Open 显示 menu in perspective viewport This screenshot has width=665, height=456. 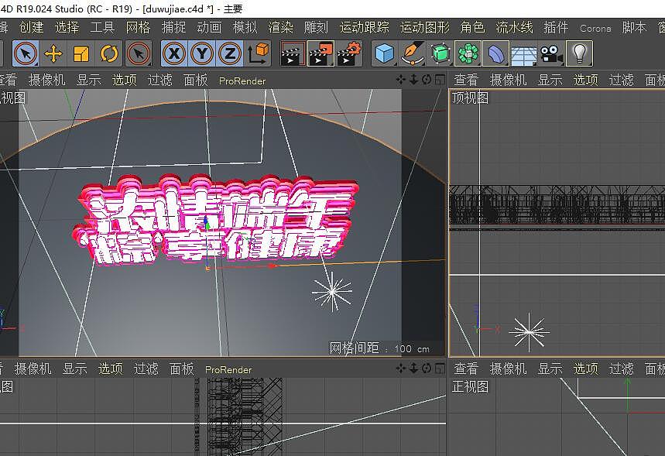coord(88,80)
